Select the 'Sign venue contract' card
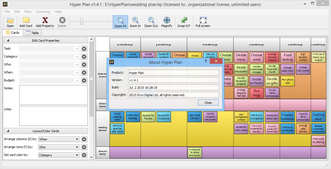This screenshot has height=169, width=331. (195, 117)
